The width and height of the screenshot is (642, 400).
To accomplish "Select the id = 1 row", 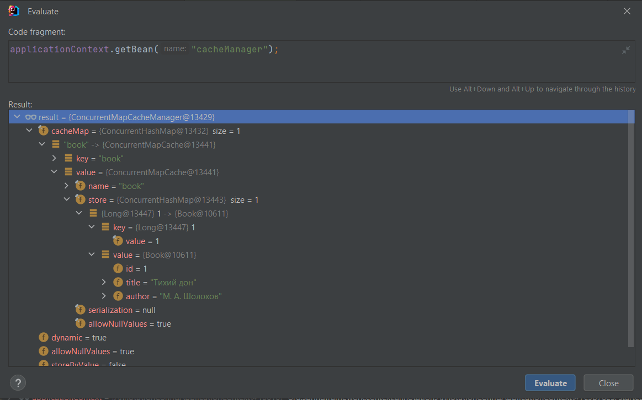I will tap(137, 269).
